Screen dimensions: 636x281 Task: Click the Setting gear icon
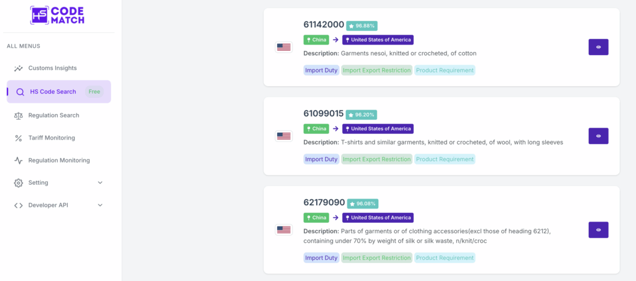(x=19, y=183)
